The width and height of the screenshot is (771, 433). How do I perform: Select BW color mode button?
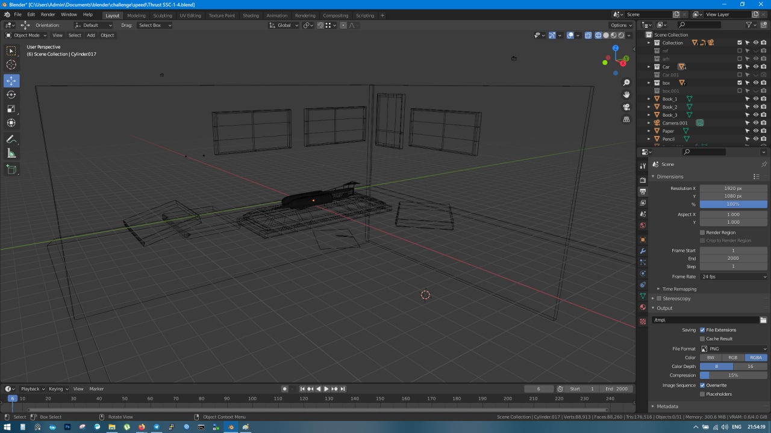point(711,358)
